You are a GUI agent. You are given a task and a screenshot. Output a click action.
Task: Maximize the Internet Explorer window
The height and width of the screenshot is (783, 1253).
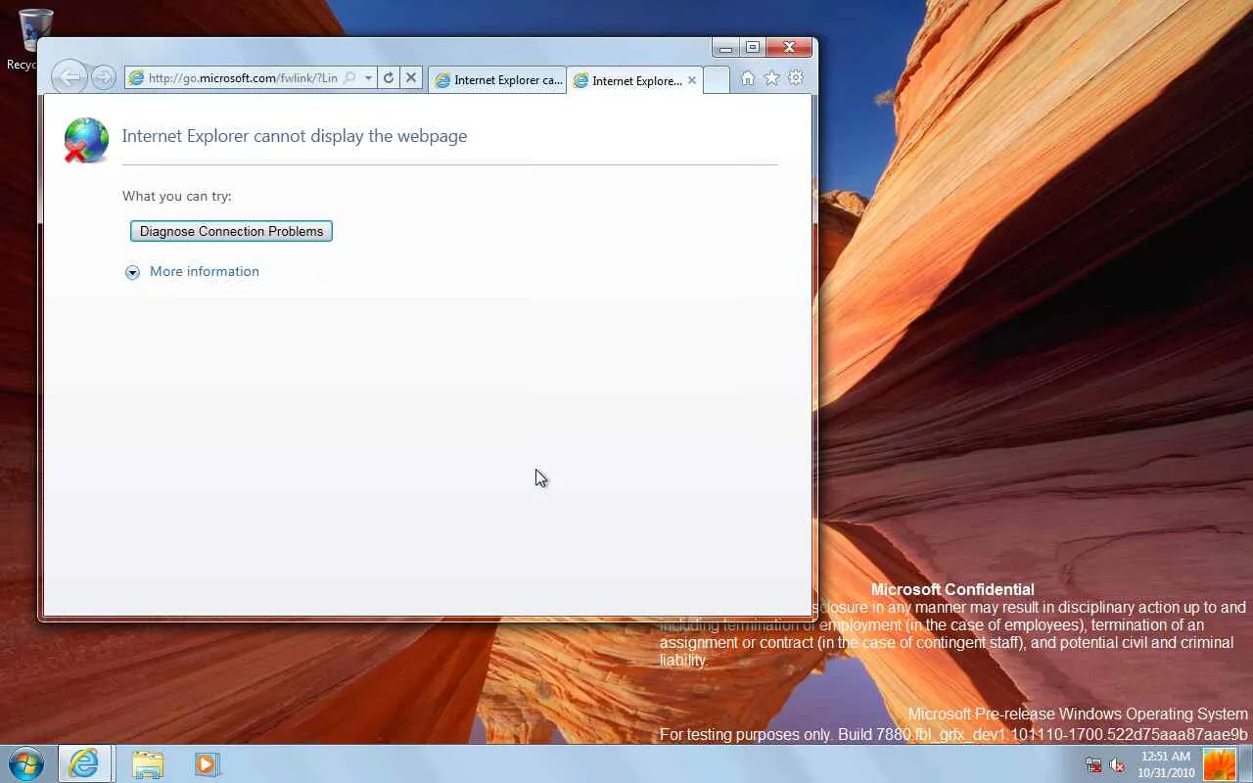click(x=752, y=47)
